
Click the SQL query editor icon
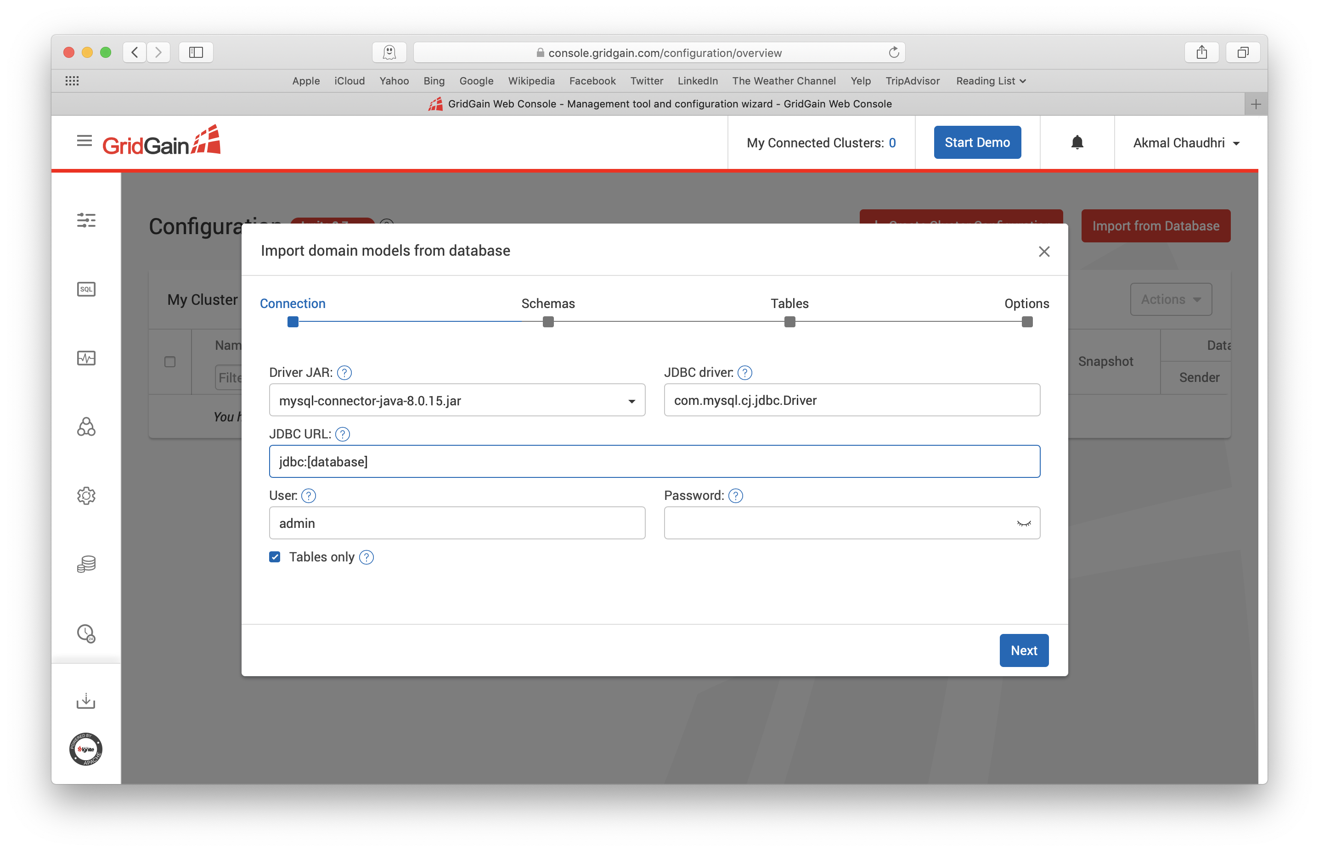coord(85,288)
